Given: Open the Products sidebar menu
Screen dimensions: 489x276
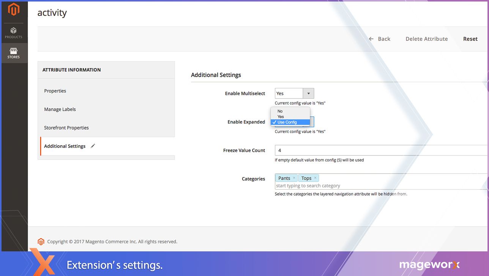Looking at the screenshot, I should coord(14,33).
